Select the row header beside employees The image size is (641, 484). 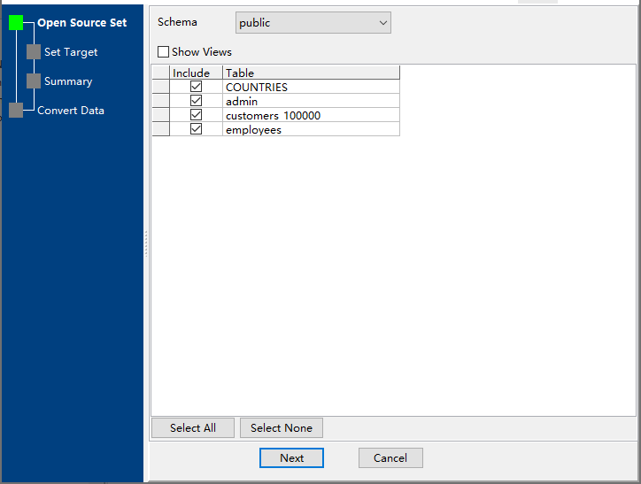coord(160,129)
